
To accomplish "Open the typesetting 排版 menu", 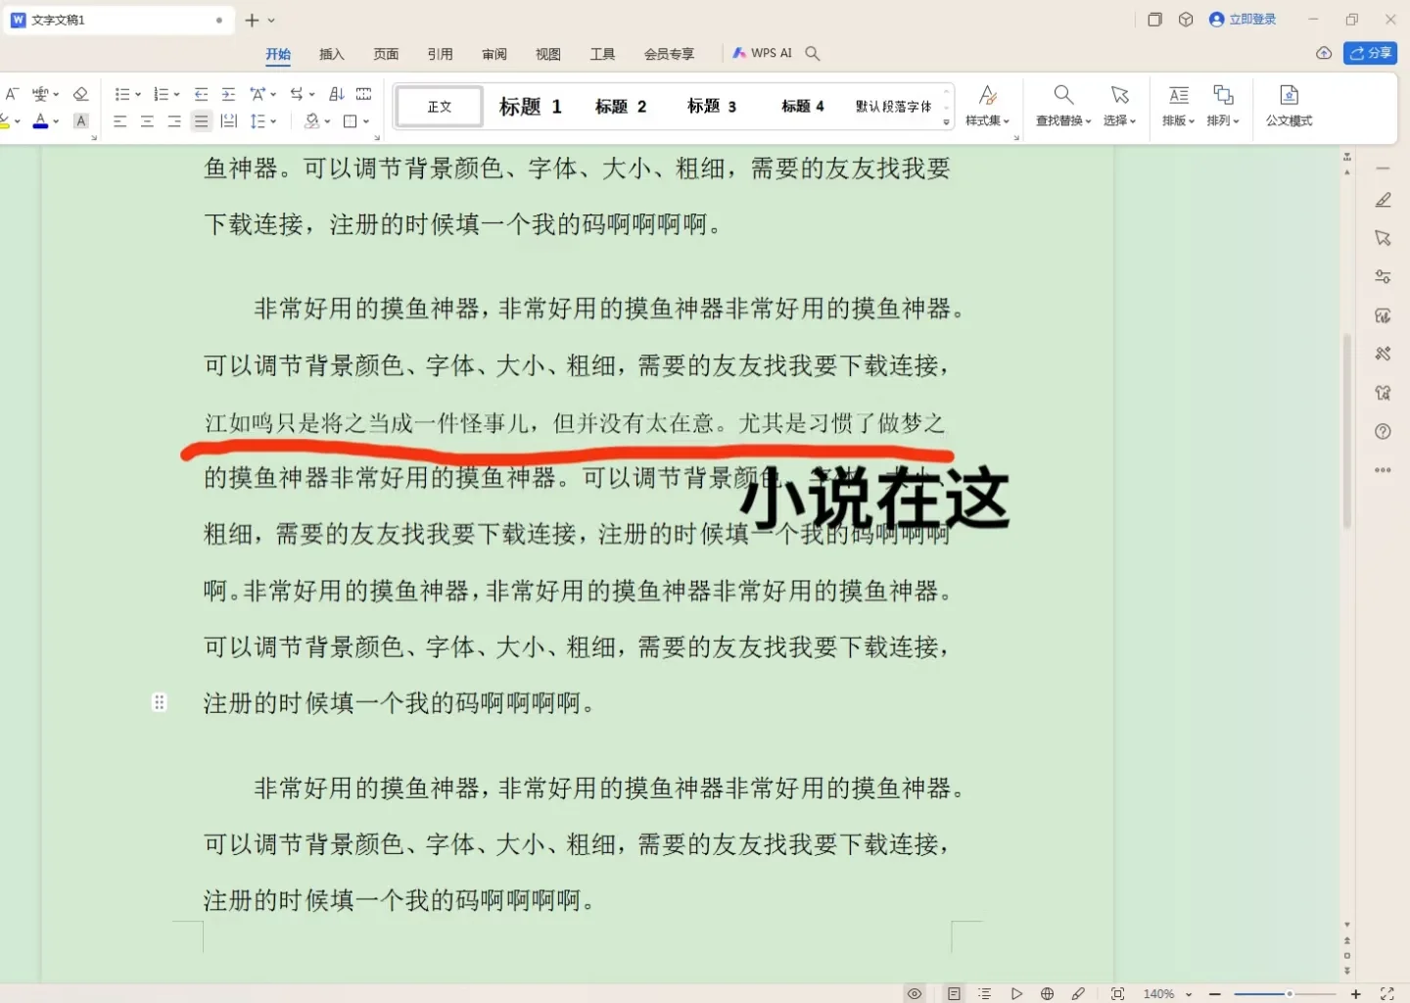I will [1178, 106].
